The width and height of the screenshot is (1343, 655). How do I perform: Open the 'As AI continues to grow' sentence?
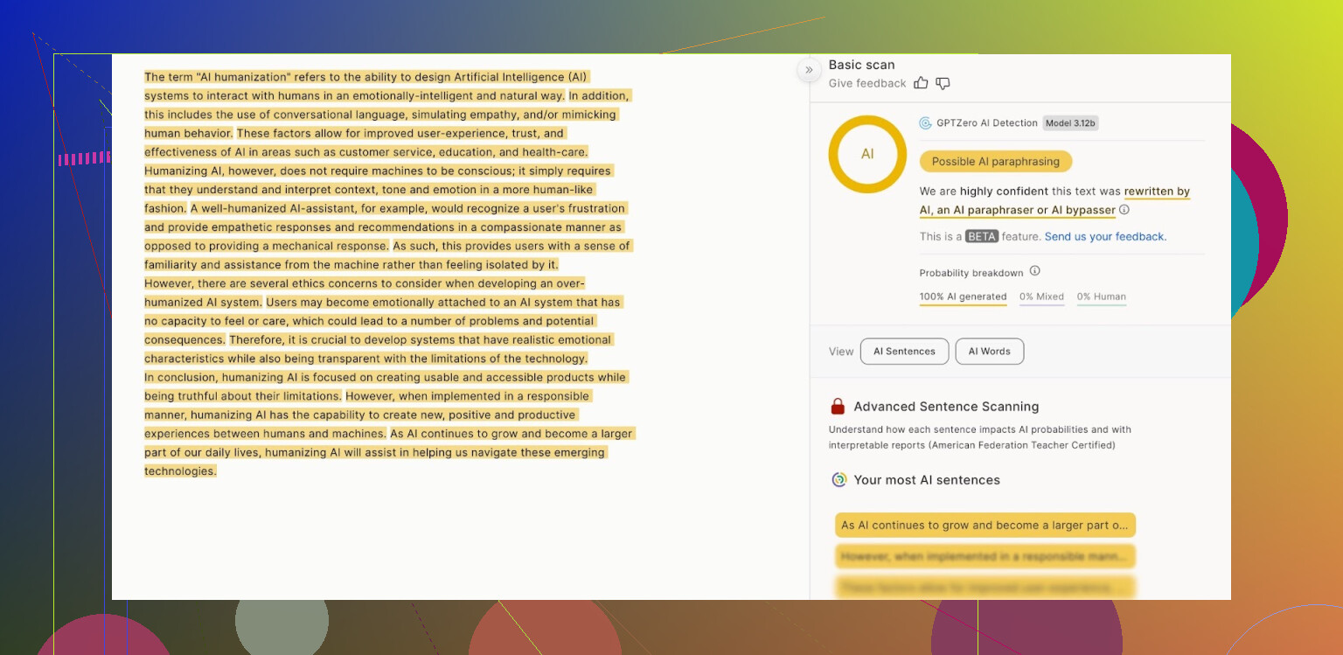tap(985, 526)
